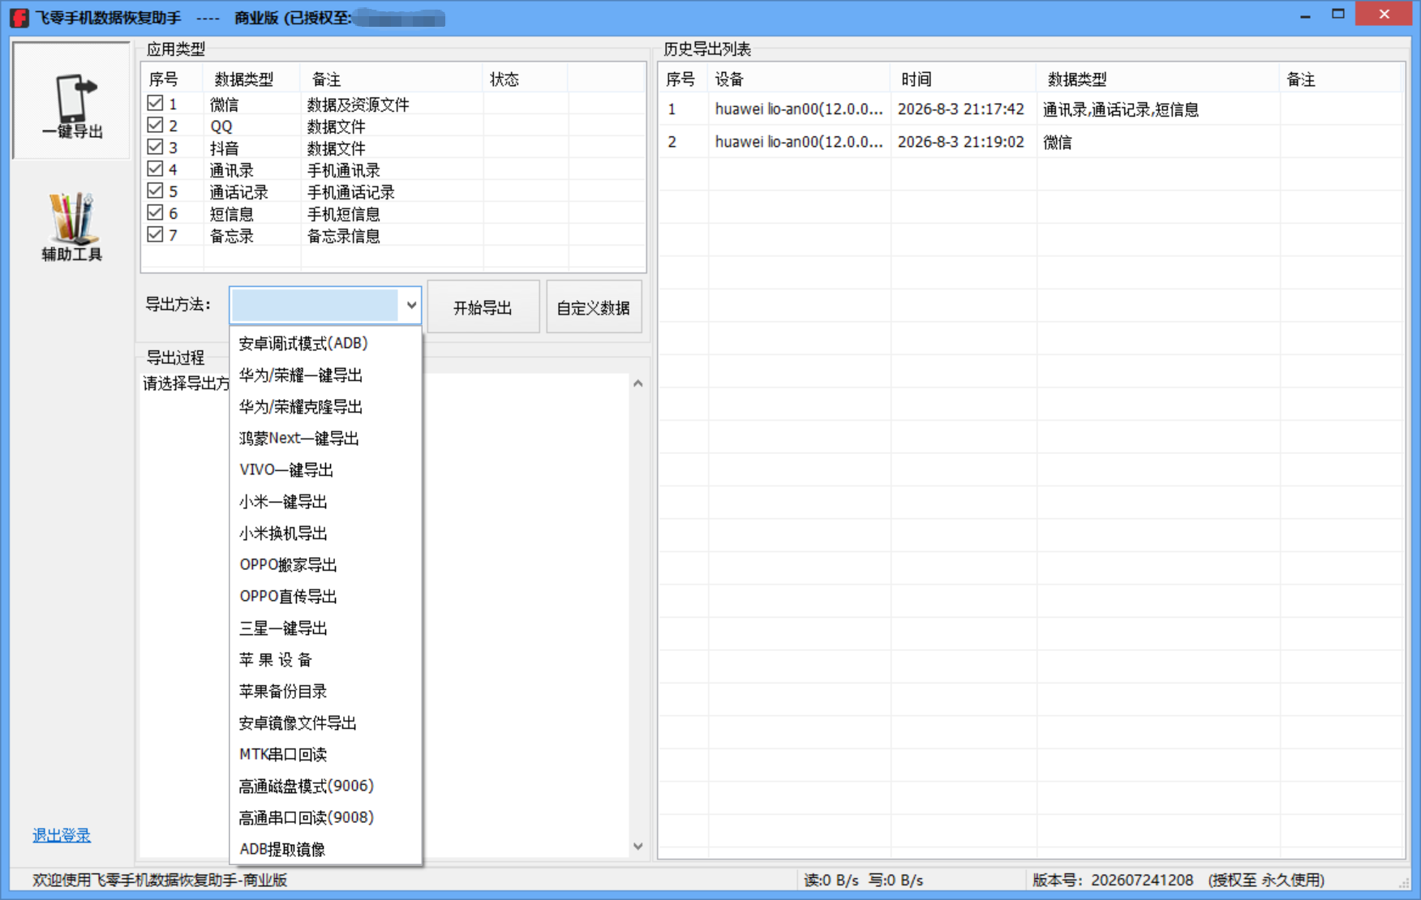The image size is (1421, 900).
Task: Pick VIVO一键导出 option
Action: point(325,469)
